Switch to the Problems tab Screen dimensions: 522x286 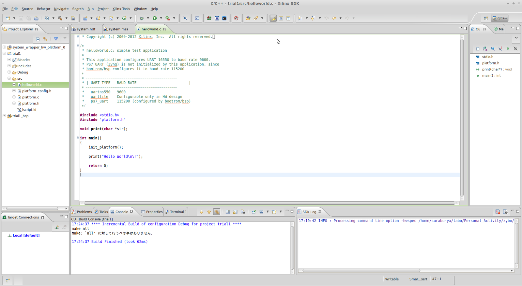coord(82,212)
